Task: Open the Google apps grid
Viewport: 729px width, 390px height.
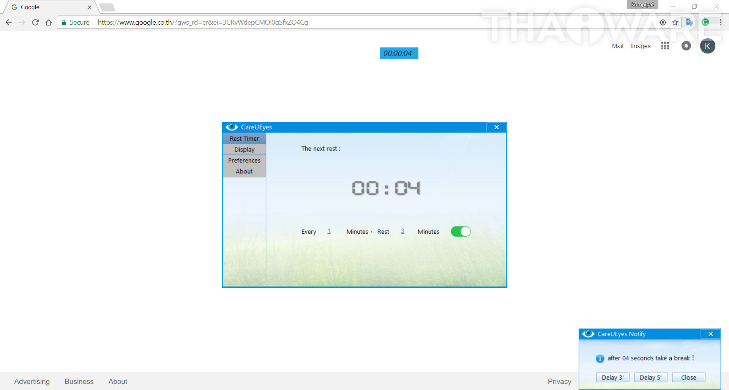Action: (x=665, y=46)
